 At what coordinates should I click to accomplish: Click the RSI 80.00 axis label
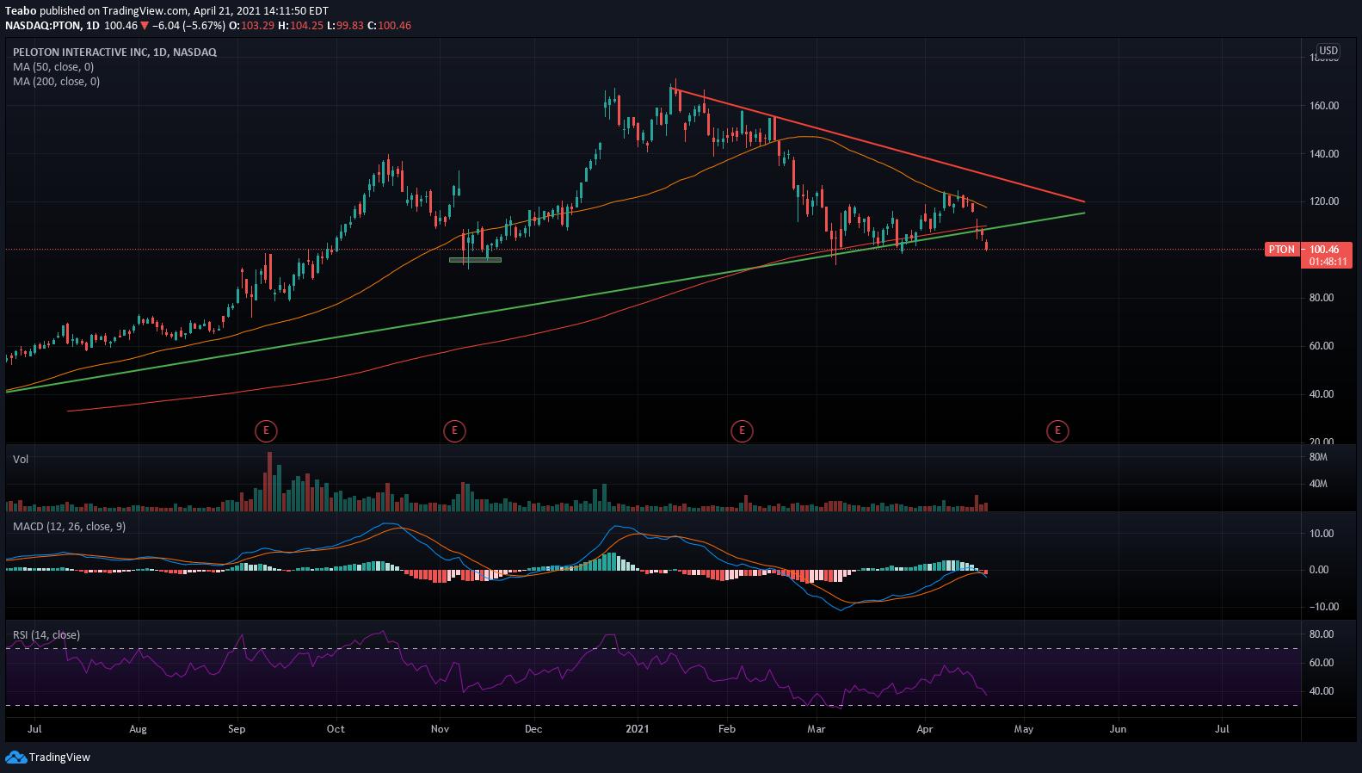pos(1322,634)
